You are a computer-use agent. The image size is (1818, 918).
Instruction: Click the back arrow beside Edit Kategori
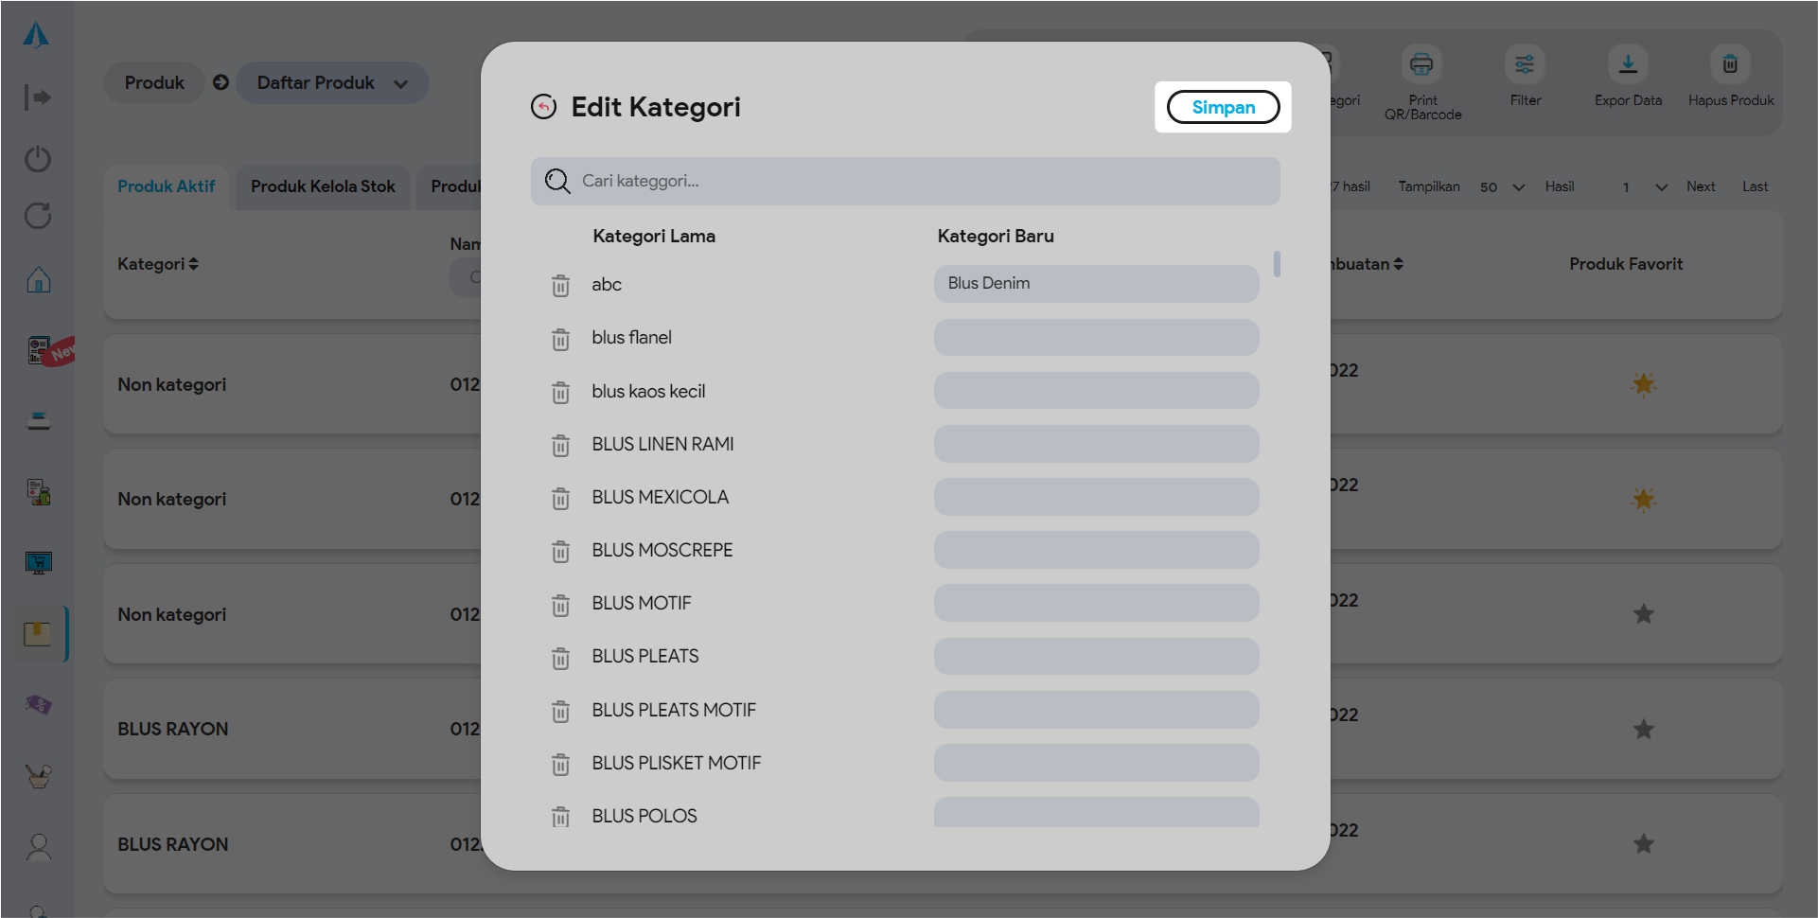(x=543, y=107)
